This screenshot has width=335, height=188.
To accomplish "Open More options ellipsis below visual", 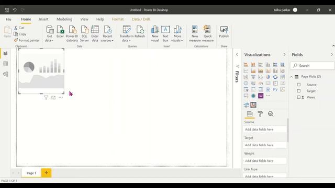I will 61,98.
